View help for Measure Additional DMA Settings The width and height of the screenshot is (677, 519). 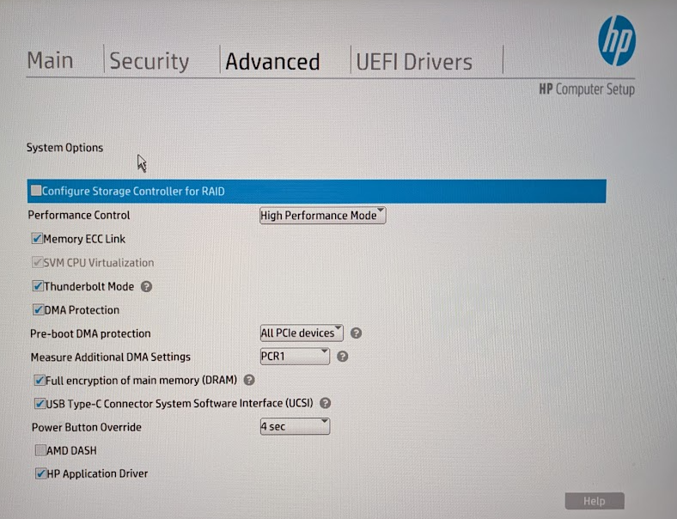click(x=343, y=357)
